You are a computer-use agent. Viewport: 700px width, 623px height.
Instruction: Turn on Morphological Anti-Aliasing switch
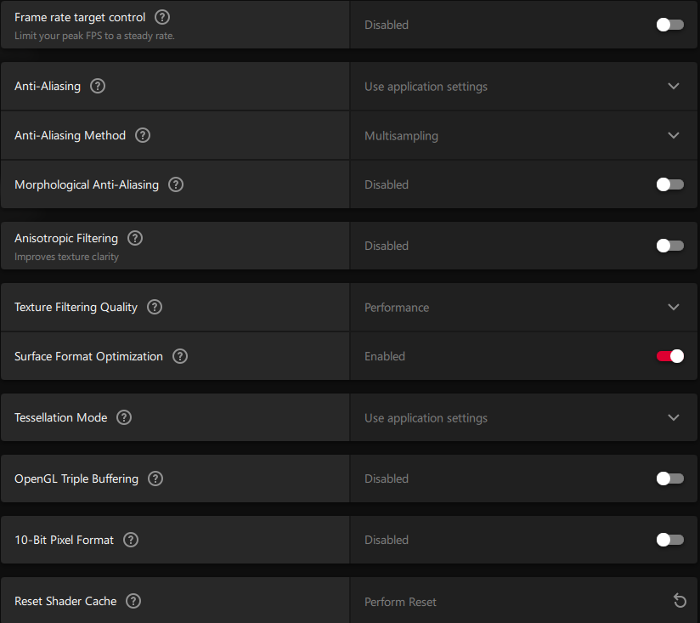click(669, 184)
